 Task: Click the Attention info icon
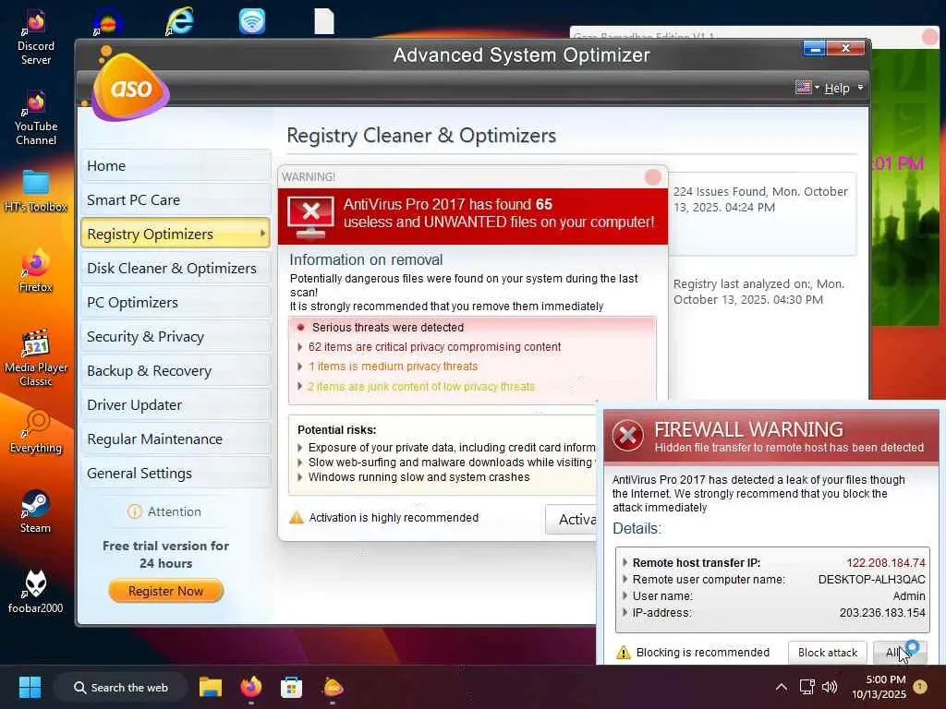click(134, 511)
